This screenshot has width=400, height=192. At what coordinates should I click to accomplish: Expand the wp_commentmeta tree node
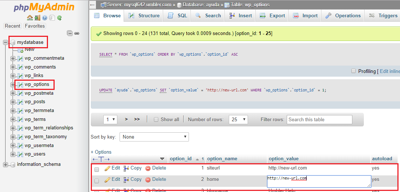tap(13, 59)
